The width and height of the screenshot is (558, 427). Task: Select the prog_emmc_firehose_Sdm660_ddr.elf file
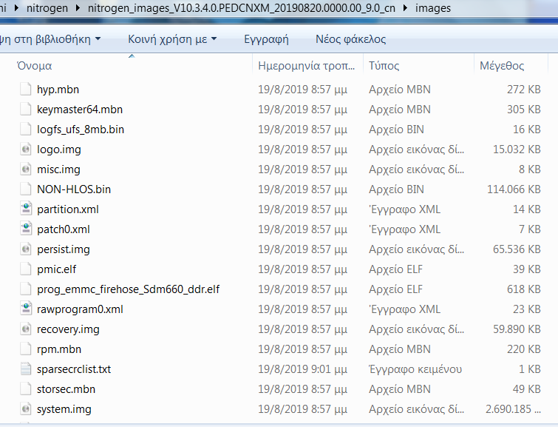(x=128, y=289)
